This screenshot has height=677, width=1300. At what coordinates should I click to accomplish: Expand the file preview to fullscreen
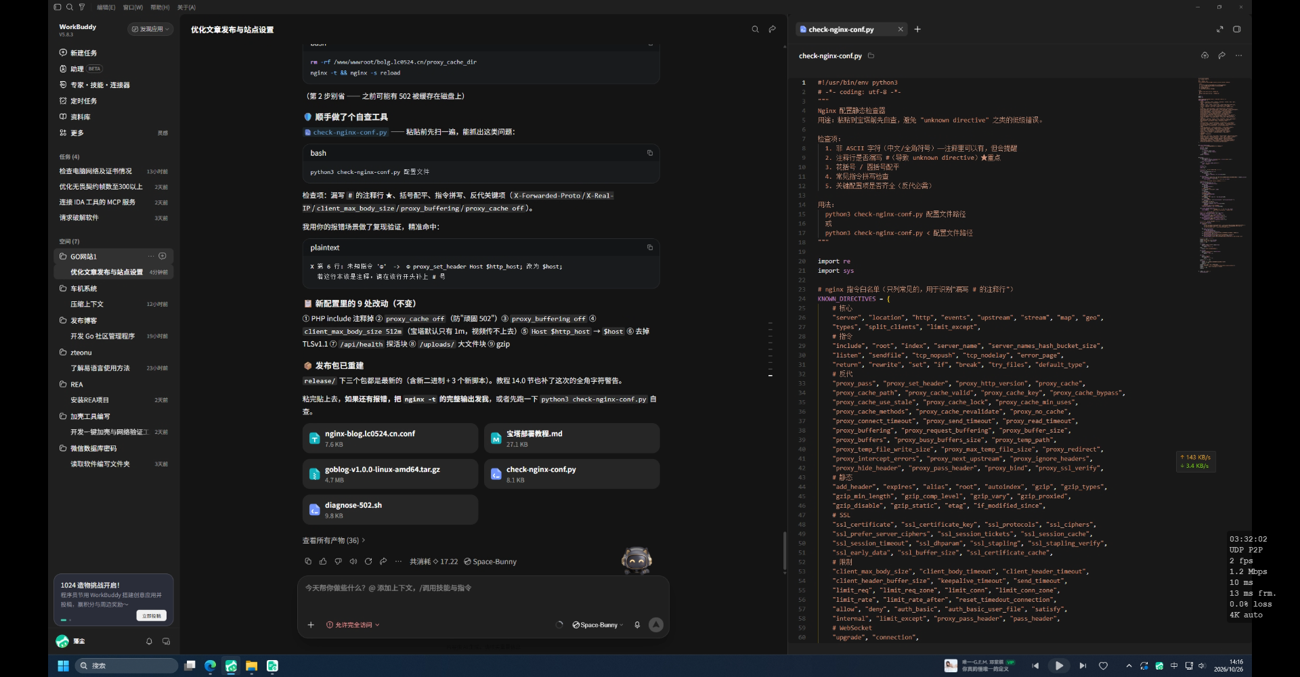[x=1219, y=29]
